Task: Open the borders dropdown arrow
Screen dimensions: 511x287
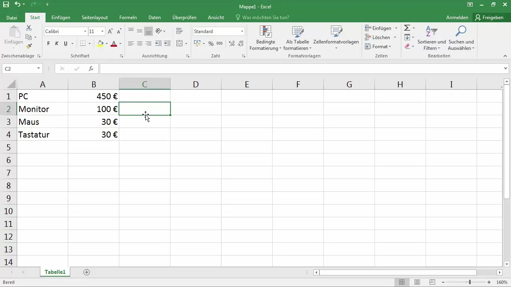Action: (x=89, y=43)
